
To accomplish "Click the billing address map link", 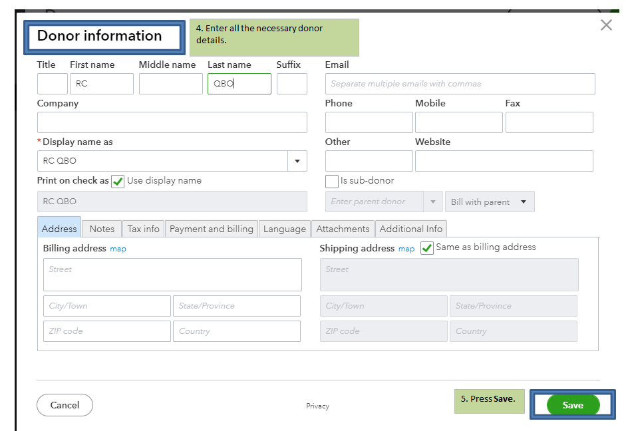I will pyautogui.click(x=118, y=249).
